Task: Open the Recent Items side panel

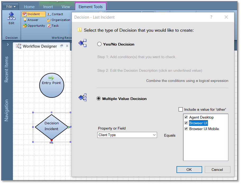Action: 6,70
